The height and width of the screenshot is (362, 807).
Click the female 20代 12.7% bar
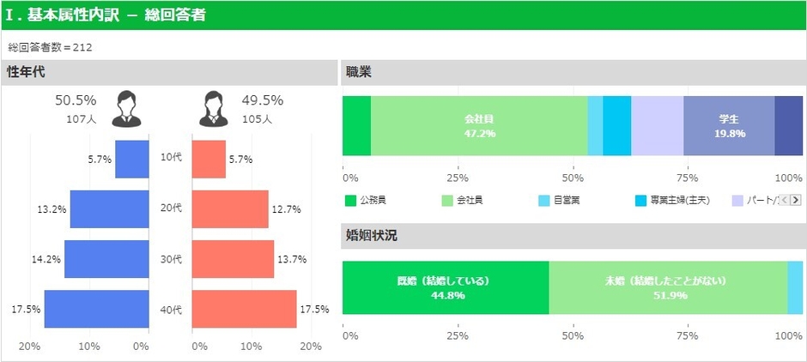pyautogui.click(x=229, y=209)
